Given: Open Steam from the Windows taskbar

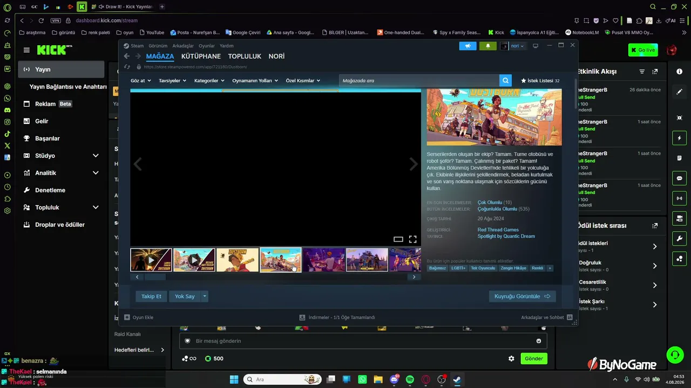Looking at the screenshot, I should click(x=457, y=379).
